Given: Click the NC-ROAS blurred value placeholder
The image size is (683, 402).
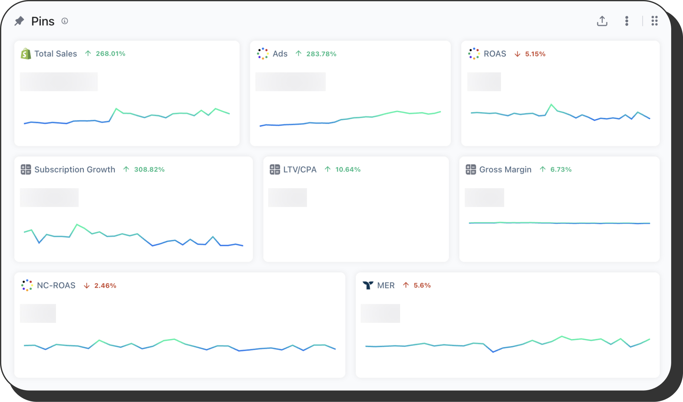Looking at the screenshot, I should click(x=38, y=313).
